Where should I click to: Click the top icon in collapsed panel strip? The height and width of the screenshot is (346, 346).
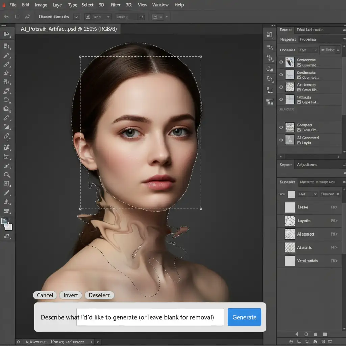click(x=269, y=35)
